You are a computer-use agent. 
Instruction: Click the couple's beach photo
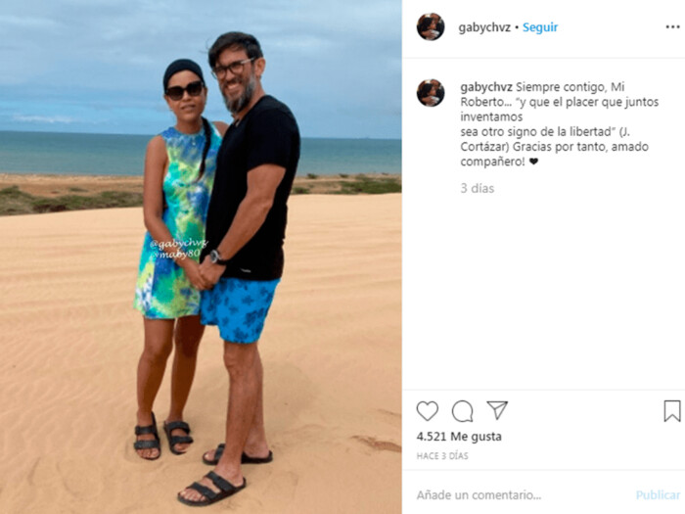[201, 257]
